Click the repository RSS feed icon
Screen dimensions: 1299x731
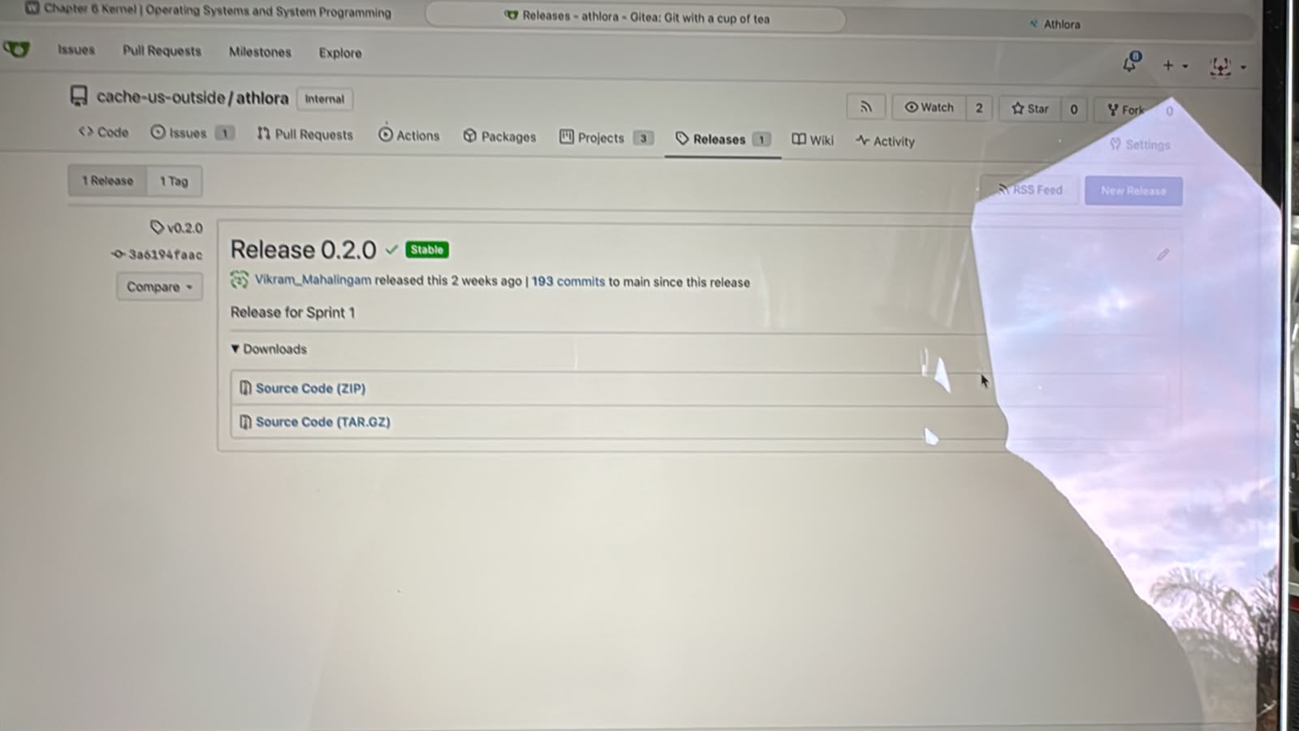point(865,106)
